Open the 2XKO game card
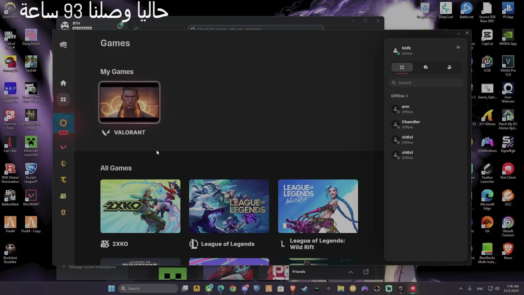The width and height of the screenshot is (524, 295). pyautogui.click(x=140, y=206)
